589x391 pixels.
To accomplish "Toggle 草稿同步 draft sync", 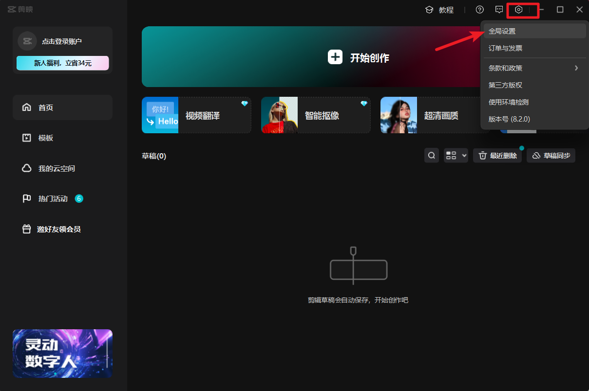I will pyautogui.click(x=551, y=156).
